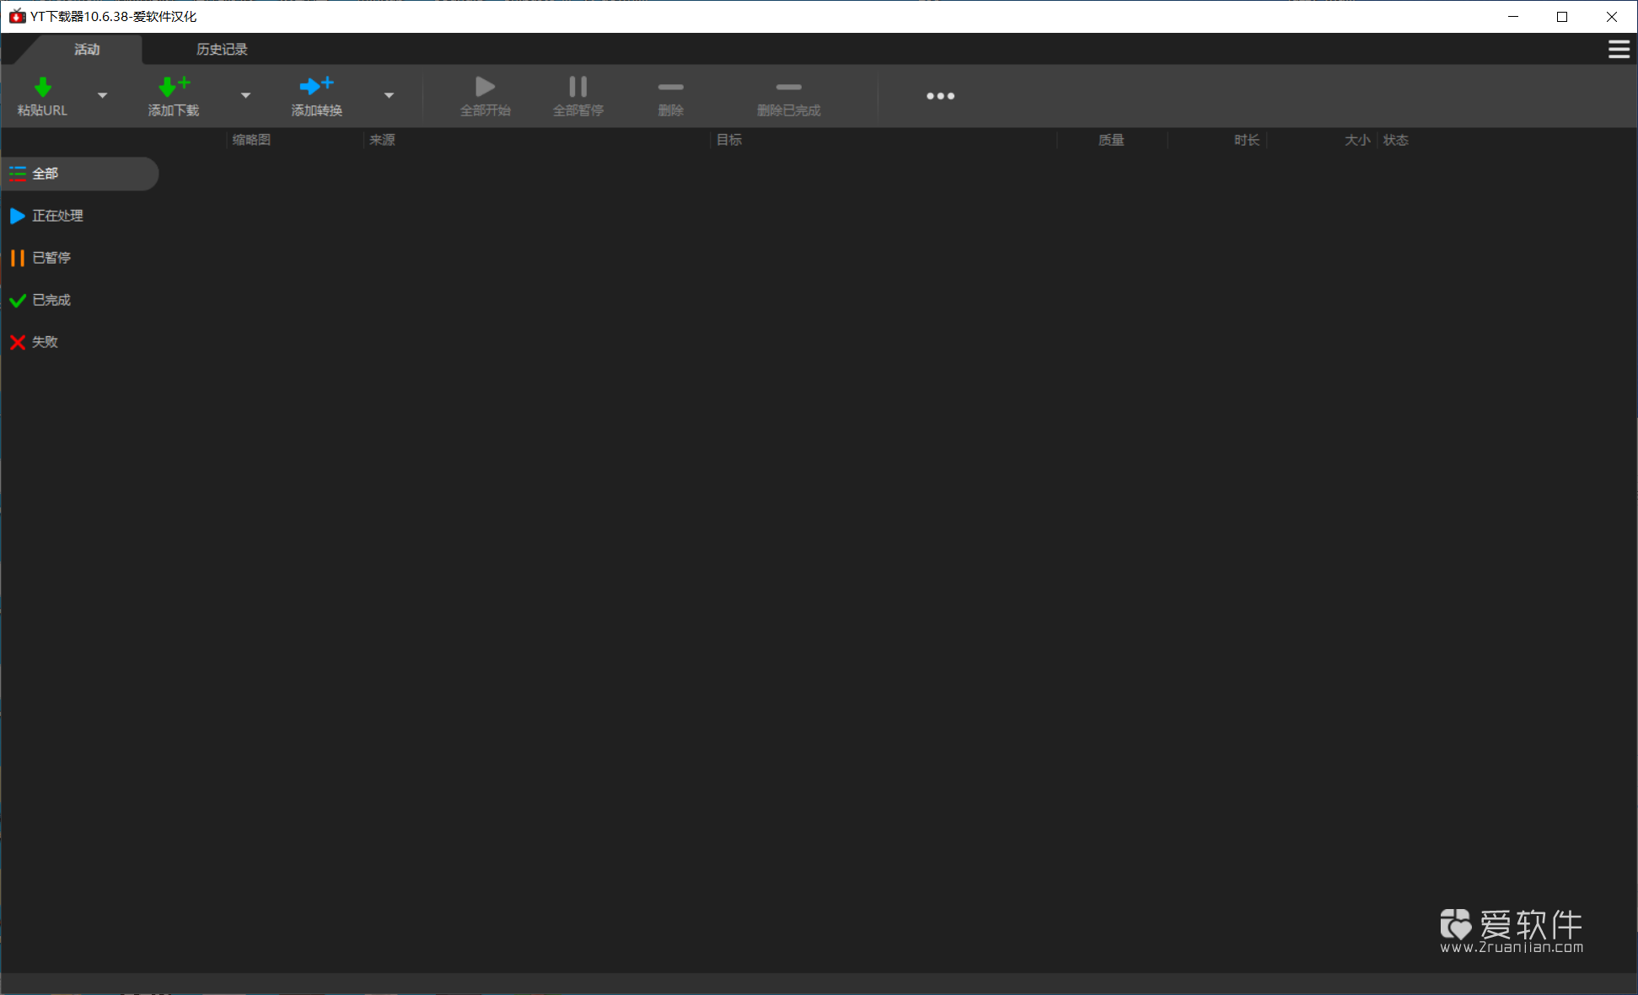Click the 删除 toolbar button
Screen dimensions: 1638x995
tap(671, 96)
